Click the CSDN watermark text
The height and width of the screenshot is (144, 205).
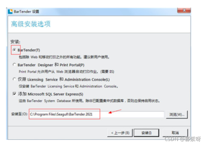(x=182, y=139)
